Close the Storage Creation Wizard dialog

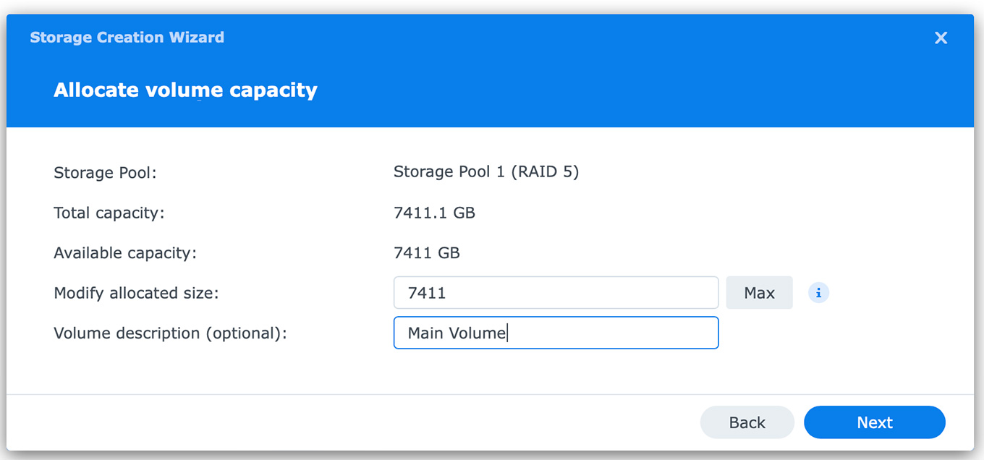pos(941,38)
